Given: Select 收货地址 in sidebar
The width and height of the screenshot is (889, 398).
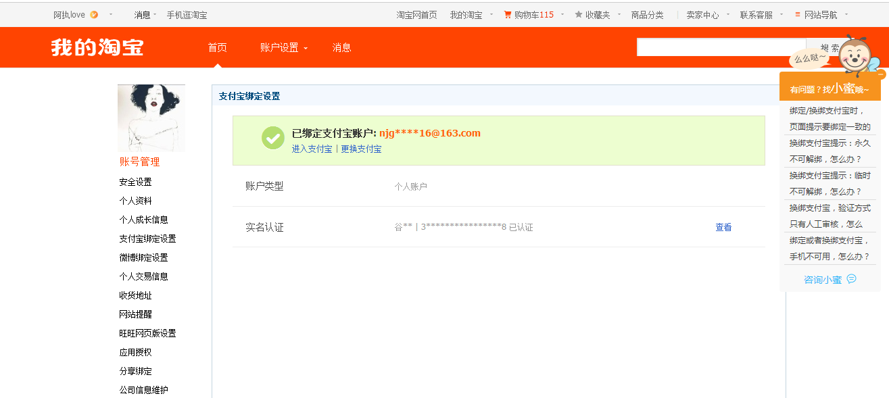Looking at the screenshot, I should click(x=135, y=295).
